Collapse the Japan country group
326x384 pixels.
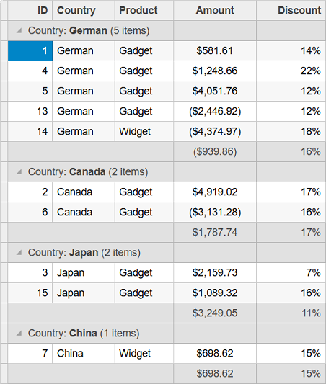pyautogui.click(x=19, y=252)
